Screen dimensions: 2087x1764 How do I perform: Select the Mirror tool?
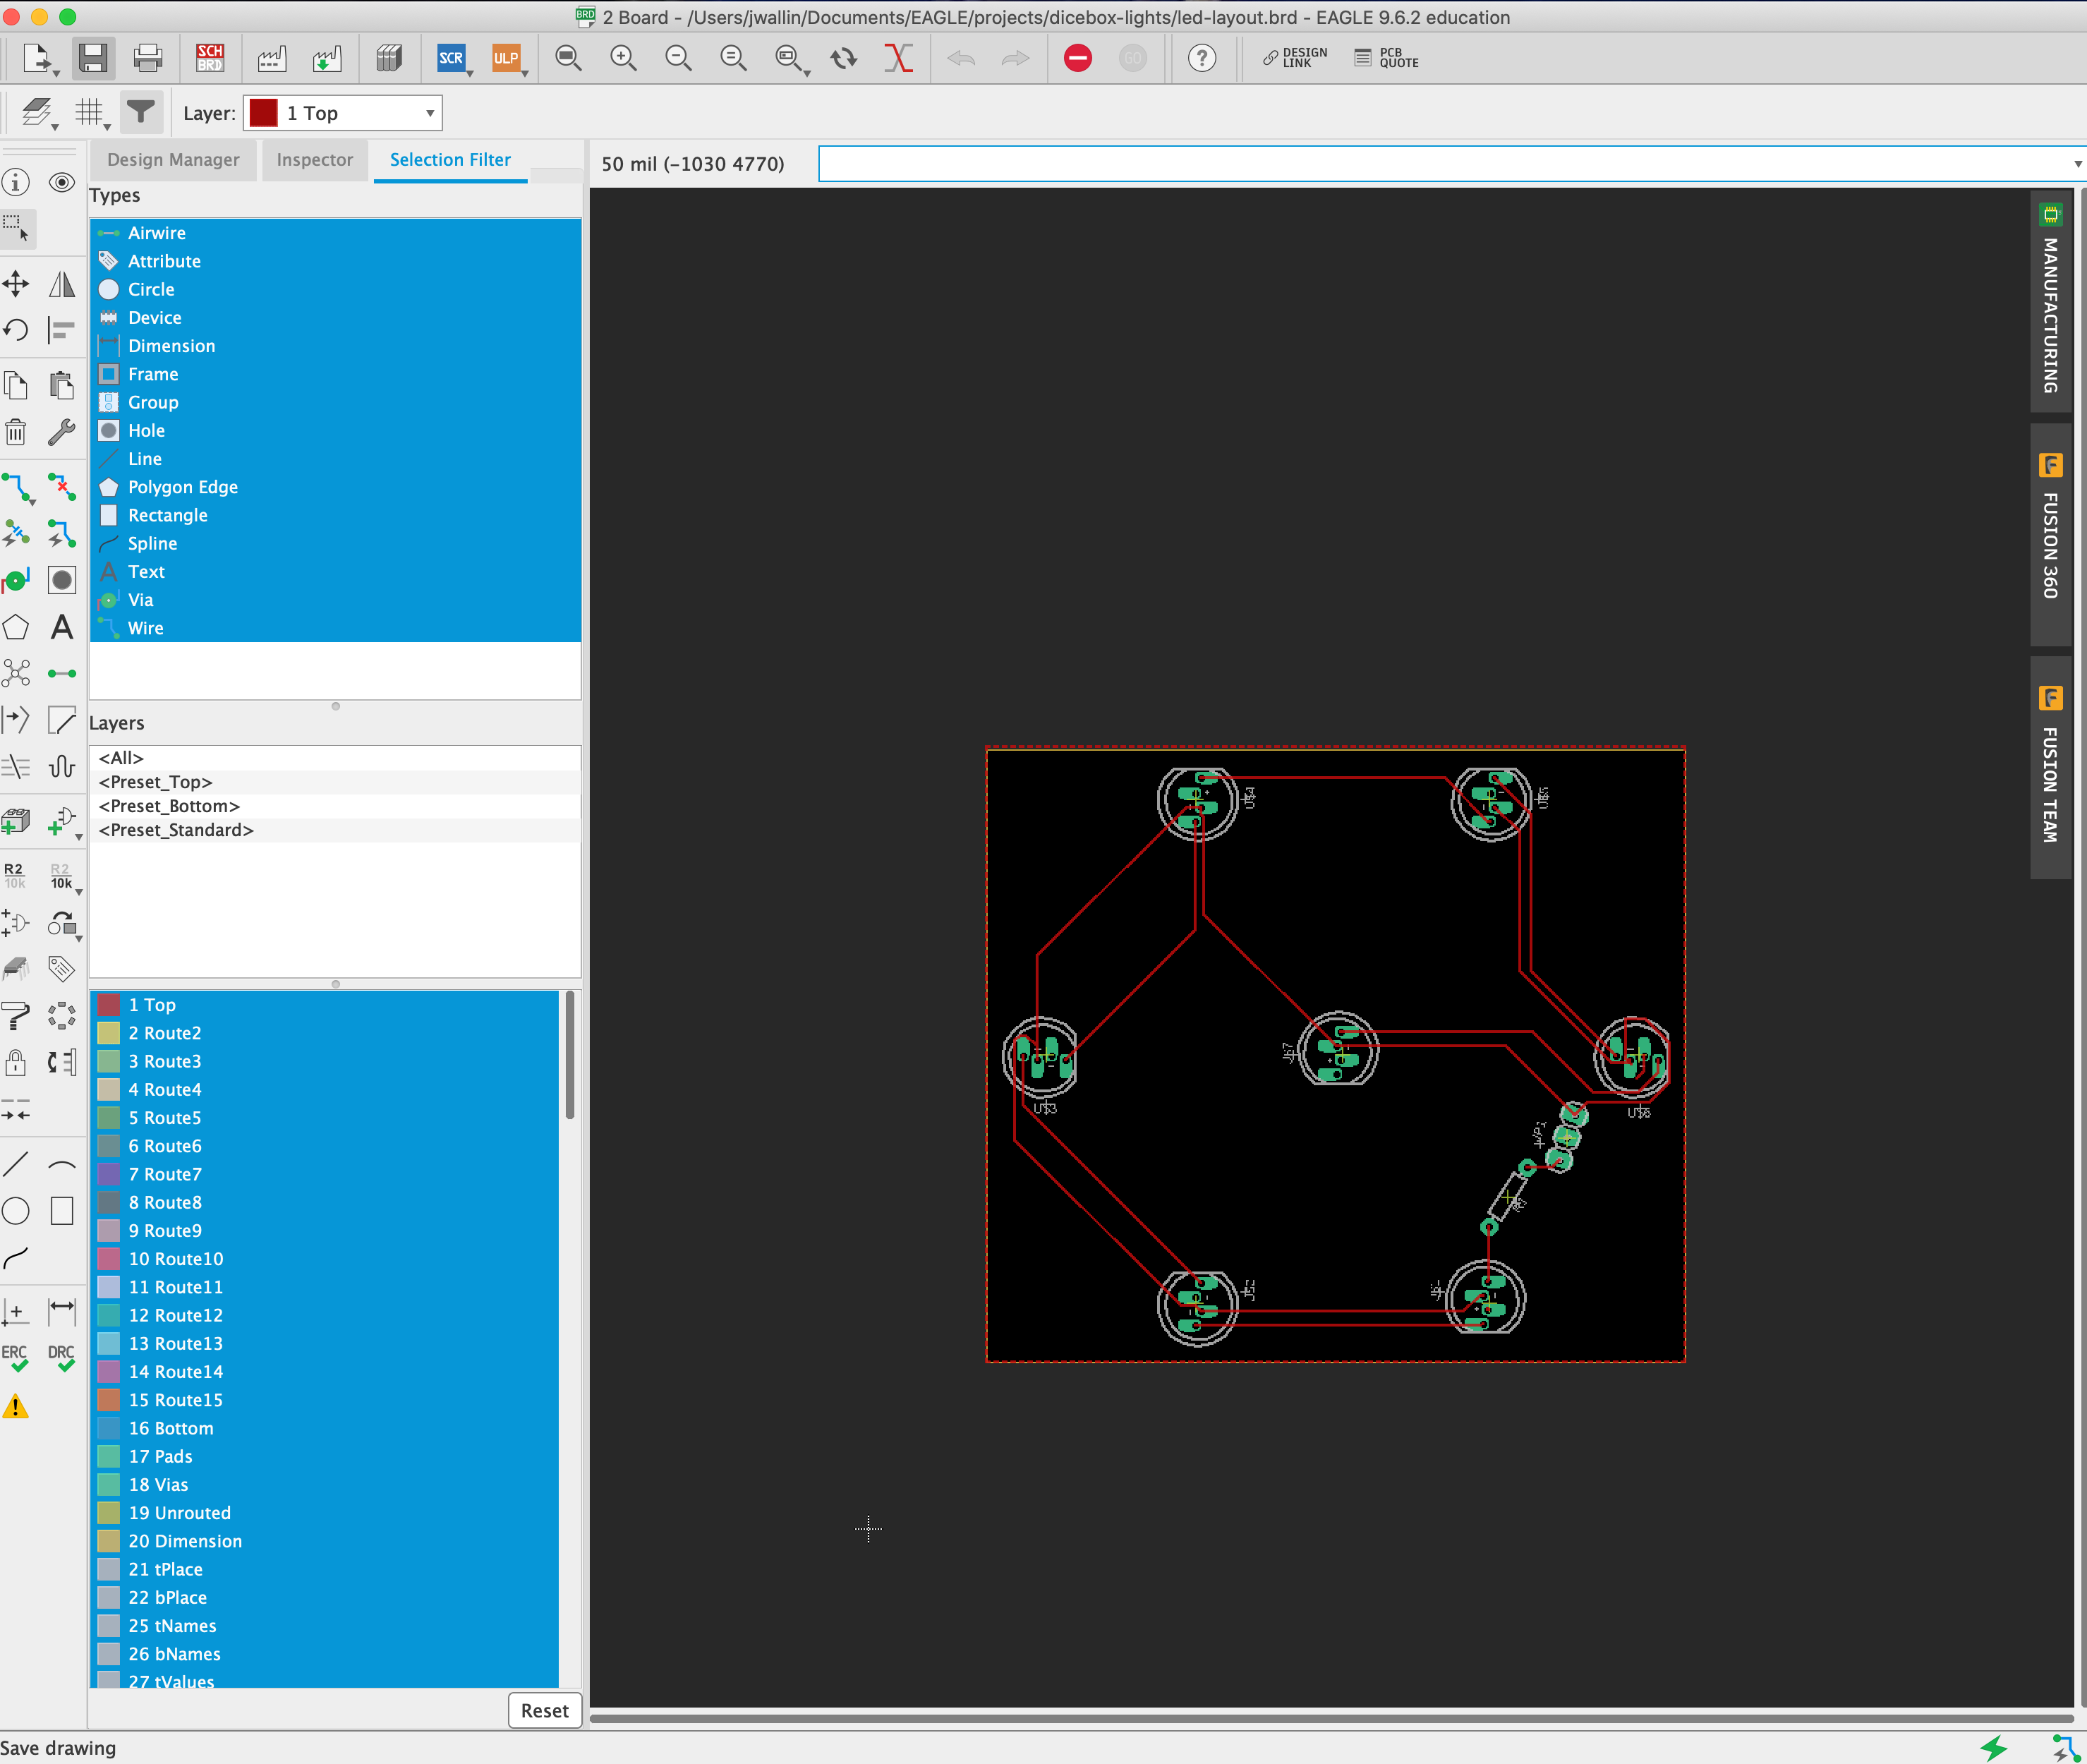pyautogui.click(x=62, y=284)
